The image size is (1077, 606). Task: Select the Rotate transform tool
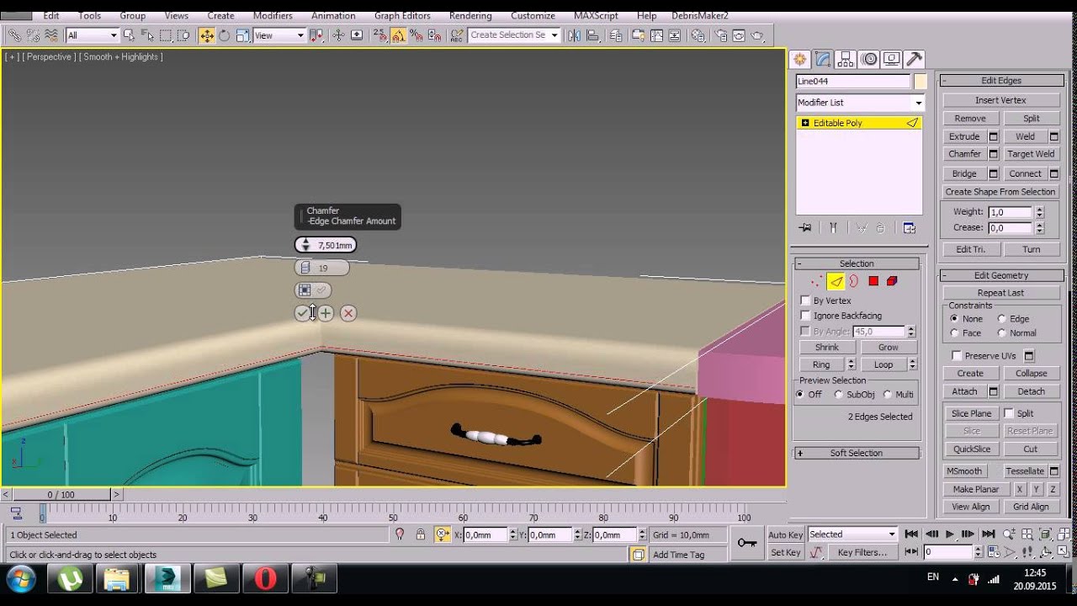click(225, 35)
